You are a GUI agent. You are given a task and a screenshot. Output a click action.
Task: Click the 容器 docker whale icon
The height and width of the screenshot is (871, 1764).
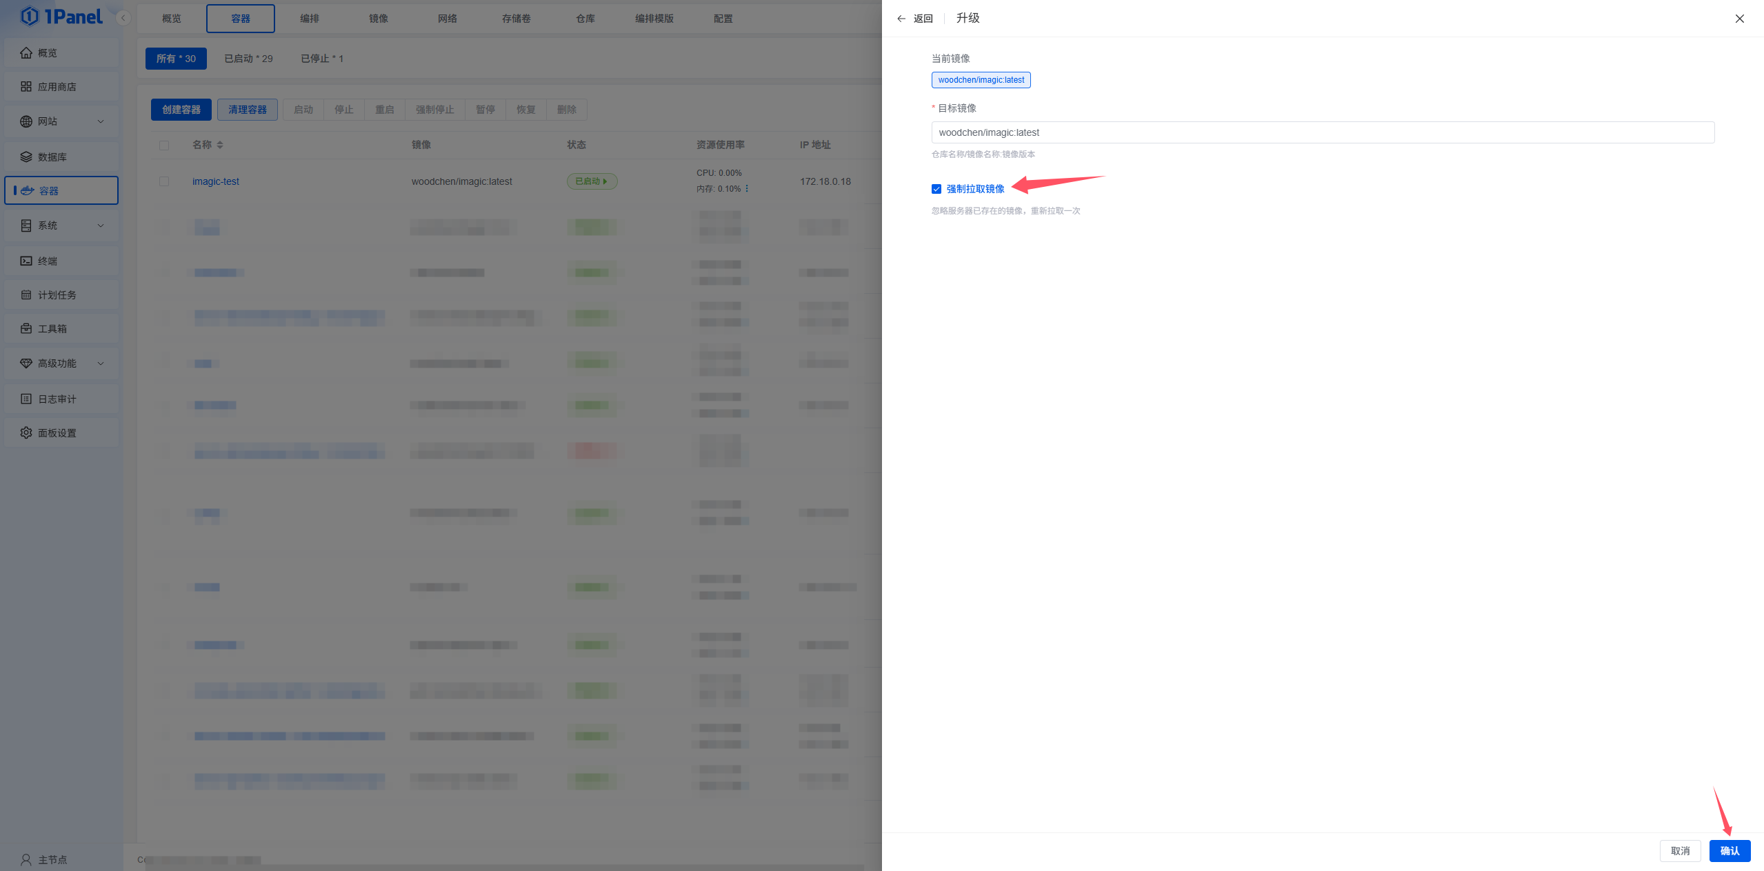tap(28, 190)
